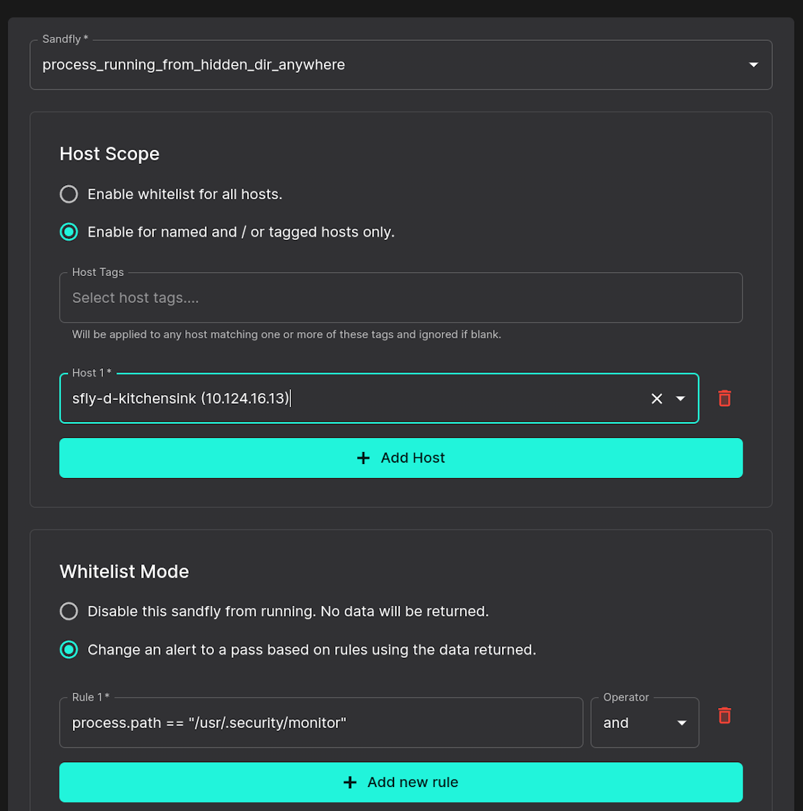The width and height of the screenshot is (803, 811).
Task: Remove Rule 1 with the trash icon
Action: point(725,715)
